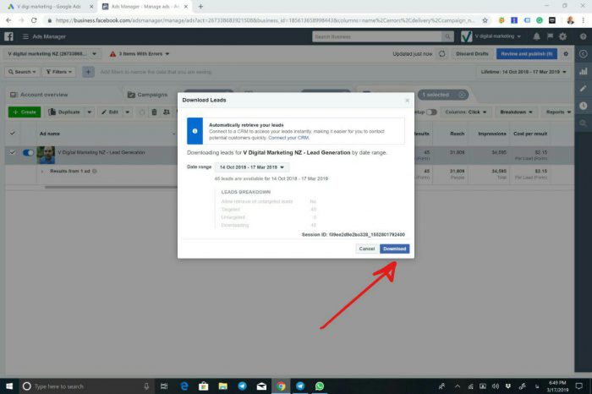Open the settings gear icon in top bar

(x=562, y=36)
